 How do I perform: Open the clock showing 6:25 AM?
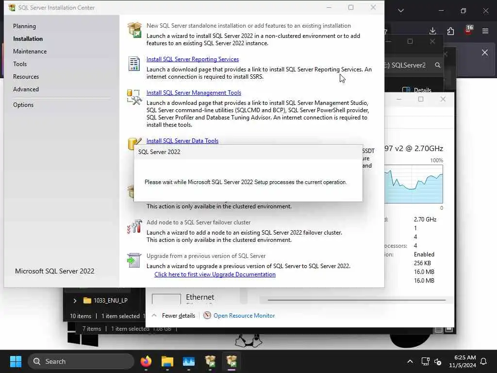pyautogui.click(x=463, y=361)
